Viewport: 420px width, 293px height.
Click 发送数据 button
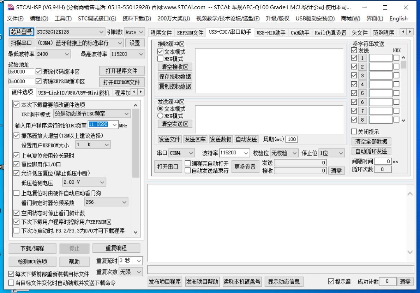coord(221,139)
